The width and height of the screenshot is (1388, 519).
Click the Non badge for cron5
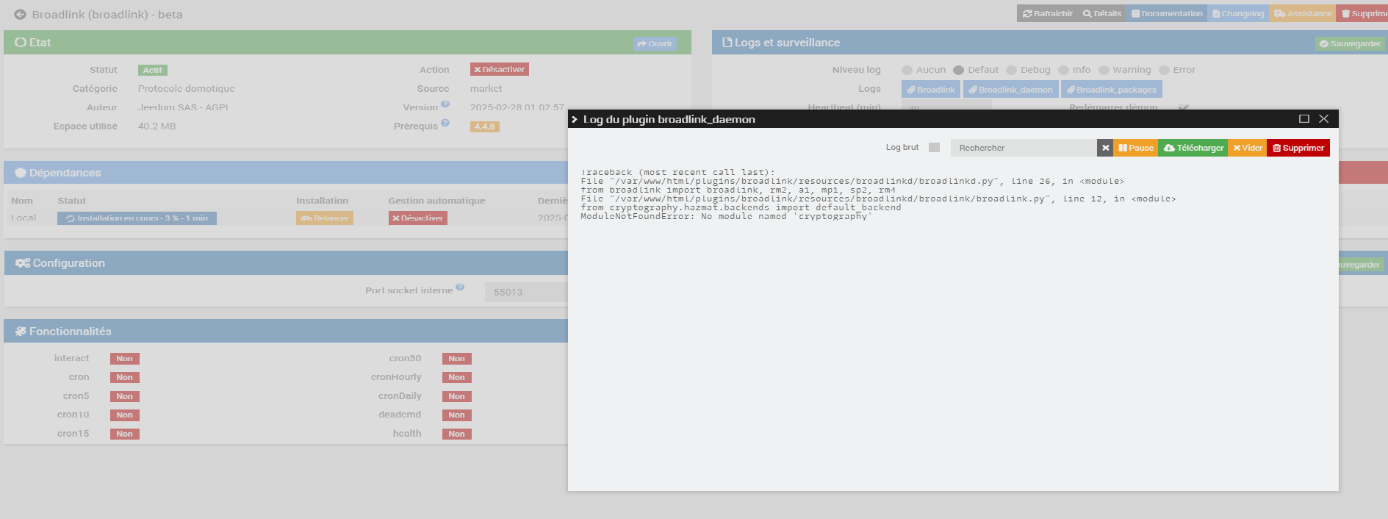[x=125, y=396]
